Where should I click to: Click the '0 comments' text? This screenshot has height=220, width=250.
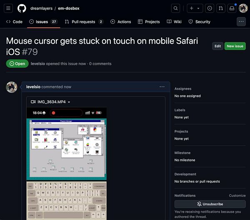pyautogui.click(x=100, y=64)
